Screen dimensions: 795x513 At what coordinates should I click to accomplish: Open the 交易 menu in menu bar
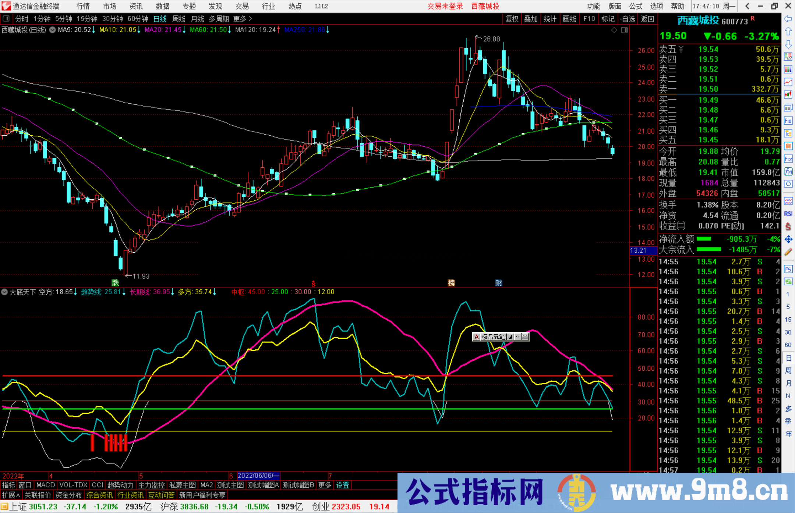point(242,6)
